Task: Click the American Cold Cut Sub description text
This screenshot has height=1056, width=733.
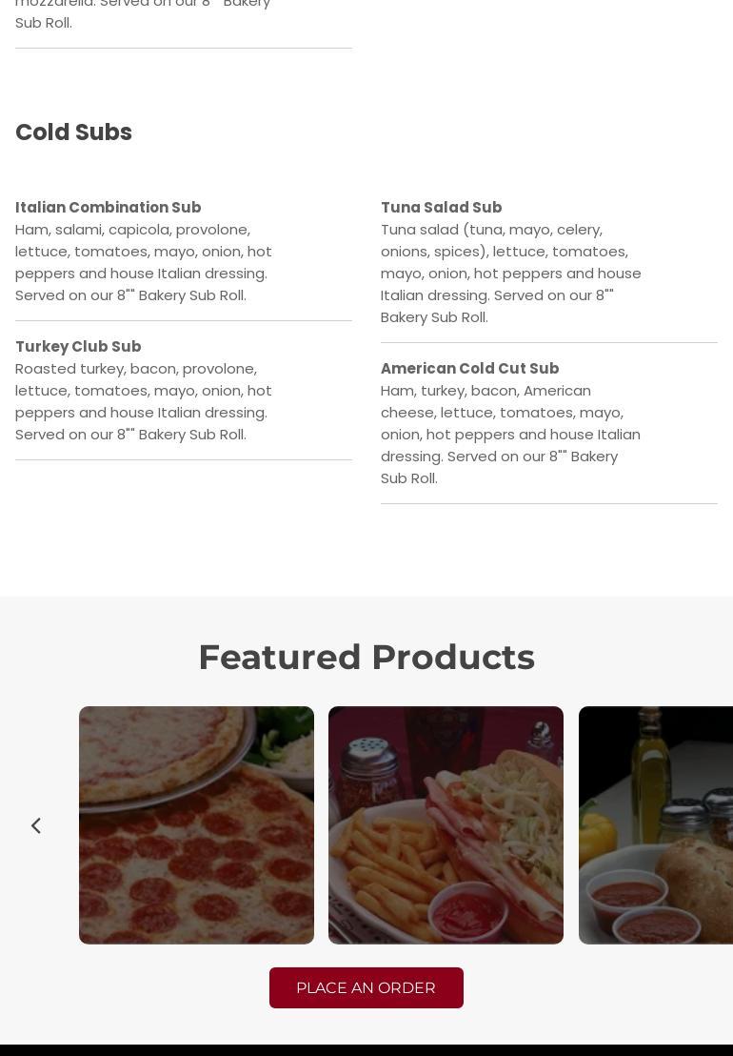Action: 510,434
